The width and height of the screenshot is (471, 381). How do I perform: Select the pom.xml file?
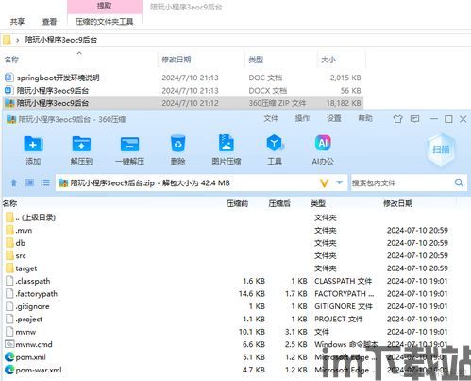pyautogui.click(x=30, y=357)
